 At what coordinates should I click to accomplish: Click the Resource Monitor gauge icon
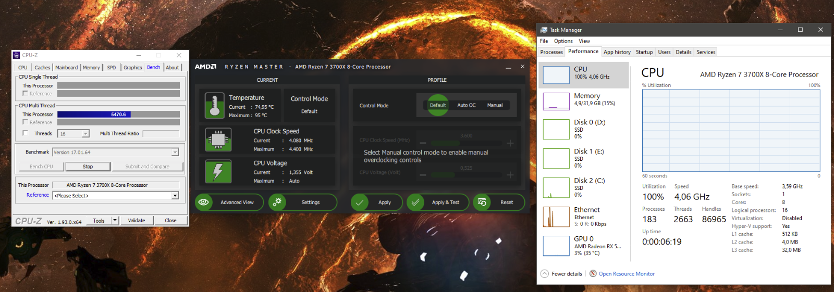click(x=593, y=274)
